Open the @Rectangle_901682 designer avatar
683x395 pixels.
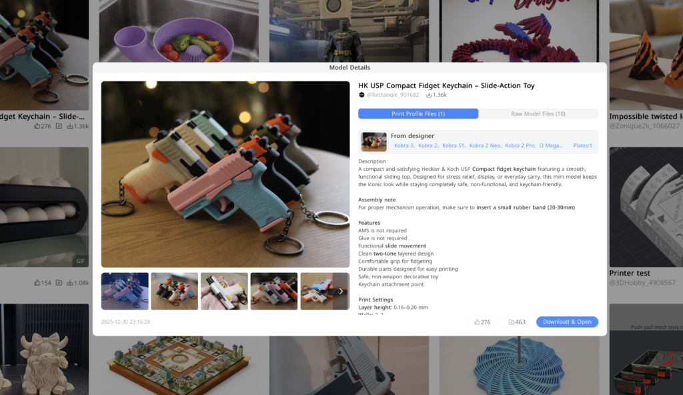pyautogui.click(x=362, y=95)
